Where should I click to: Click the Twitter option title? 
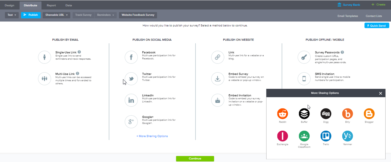tap(147, 74)
